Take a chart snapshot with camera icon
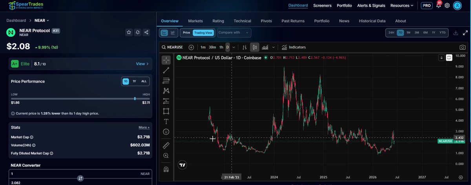This screenshot has width=471, height=185. (462, 47)
